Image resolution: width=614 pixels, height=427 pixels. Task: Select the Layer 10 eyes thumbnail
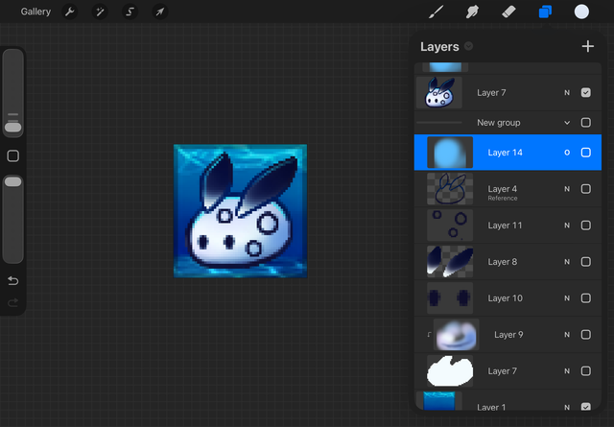(x=450, y=298)
